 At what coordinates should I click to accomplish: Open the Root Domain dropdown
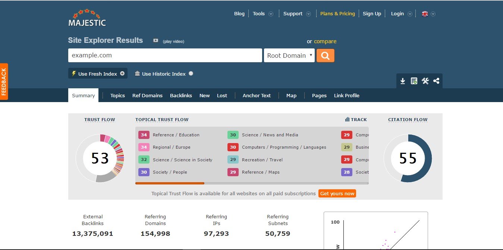coord(289,55)
